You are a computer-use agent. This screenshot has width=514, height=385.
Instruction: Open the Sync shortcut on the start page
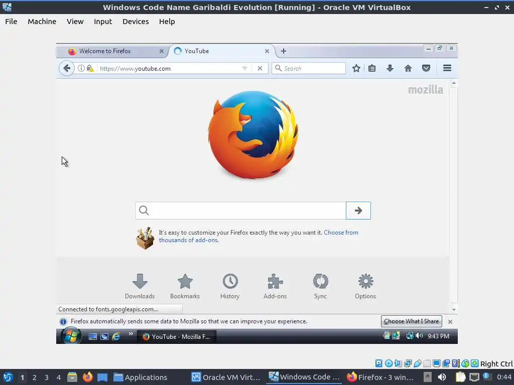pos(320,286)
